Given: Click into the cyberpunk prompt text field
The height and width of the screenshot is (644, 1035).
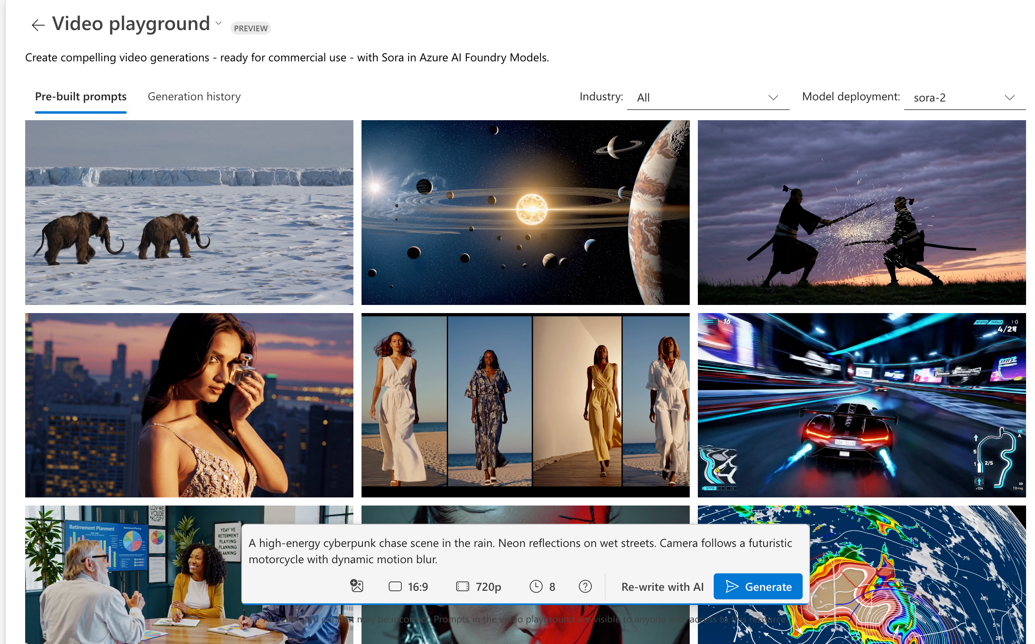Looking at the screenshot, I should tap(520, 551).
